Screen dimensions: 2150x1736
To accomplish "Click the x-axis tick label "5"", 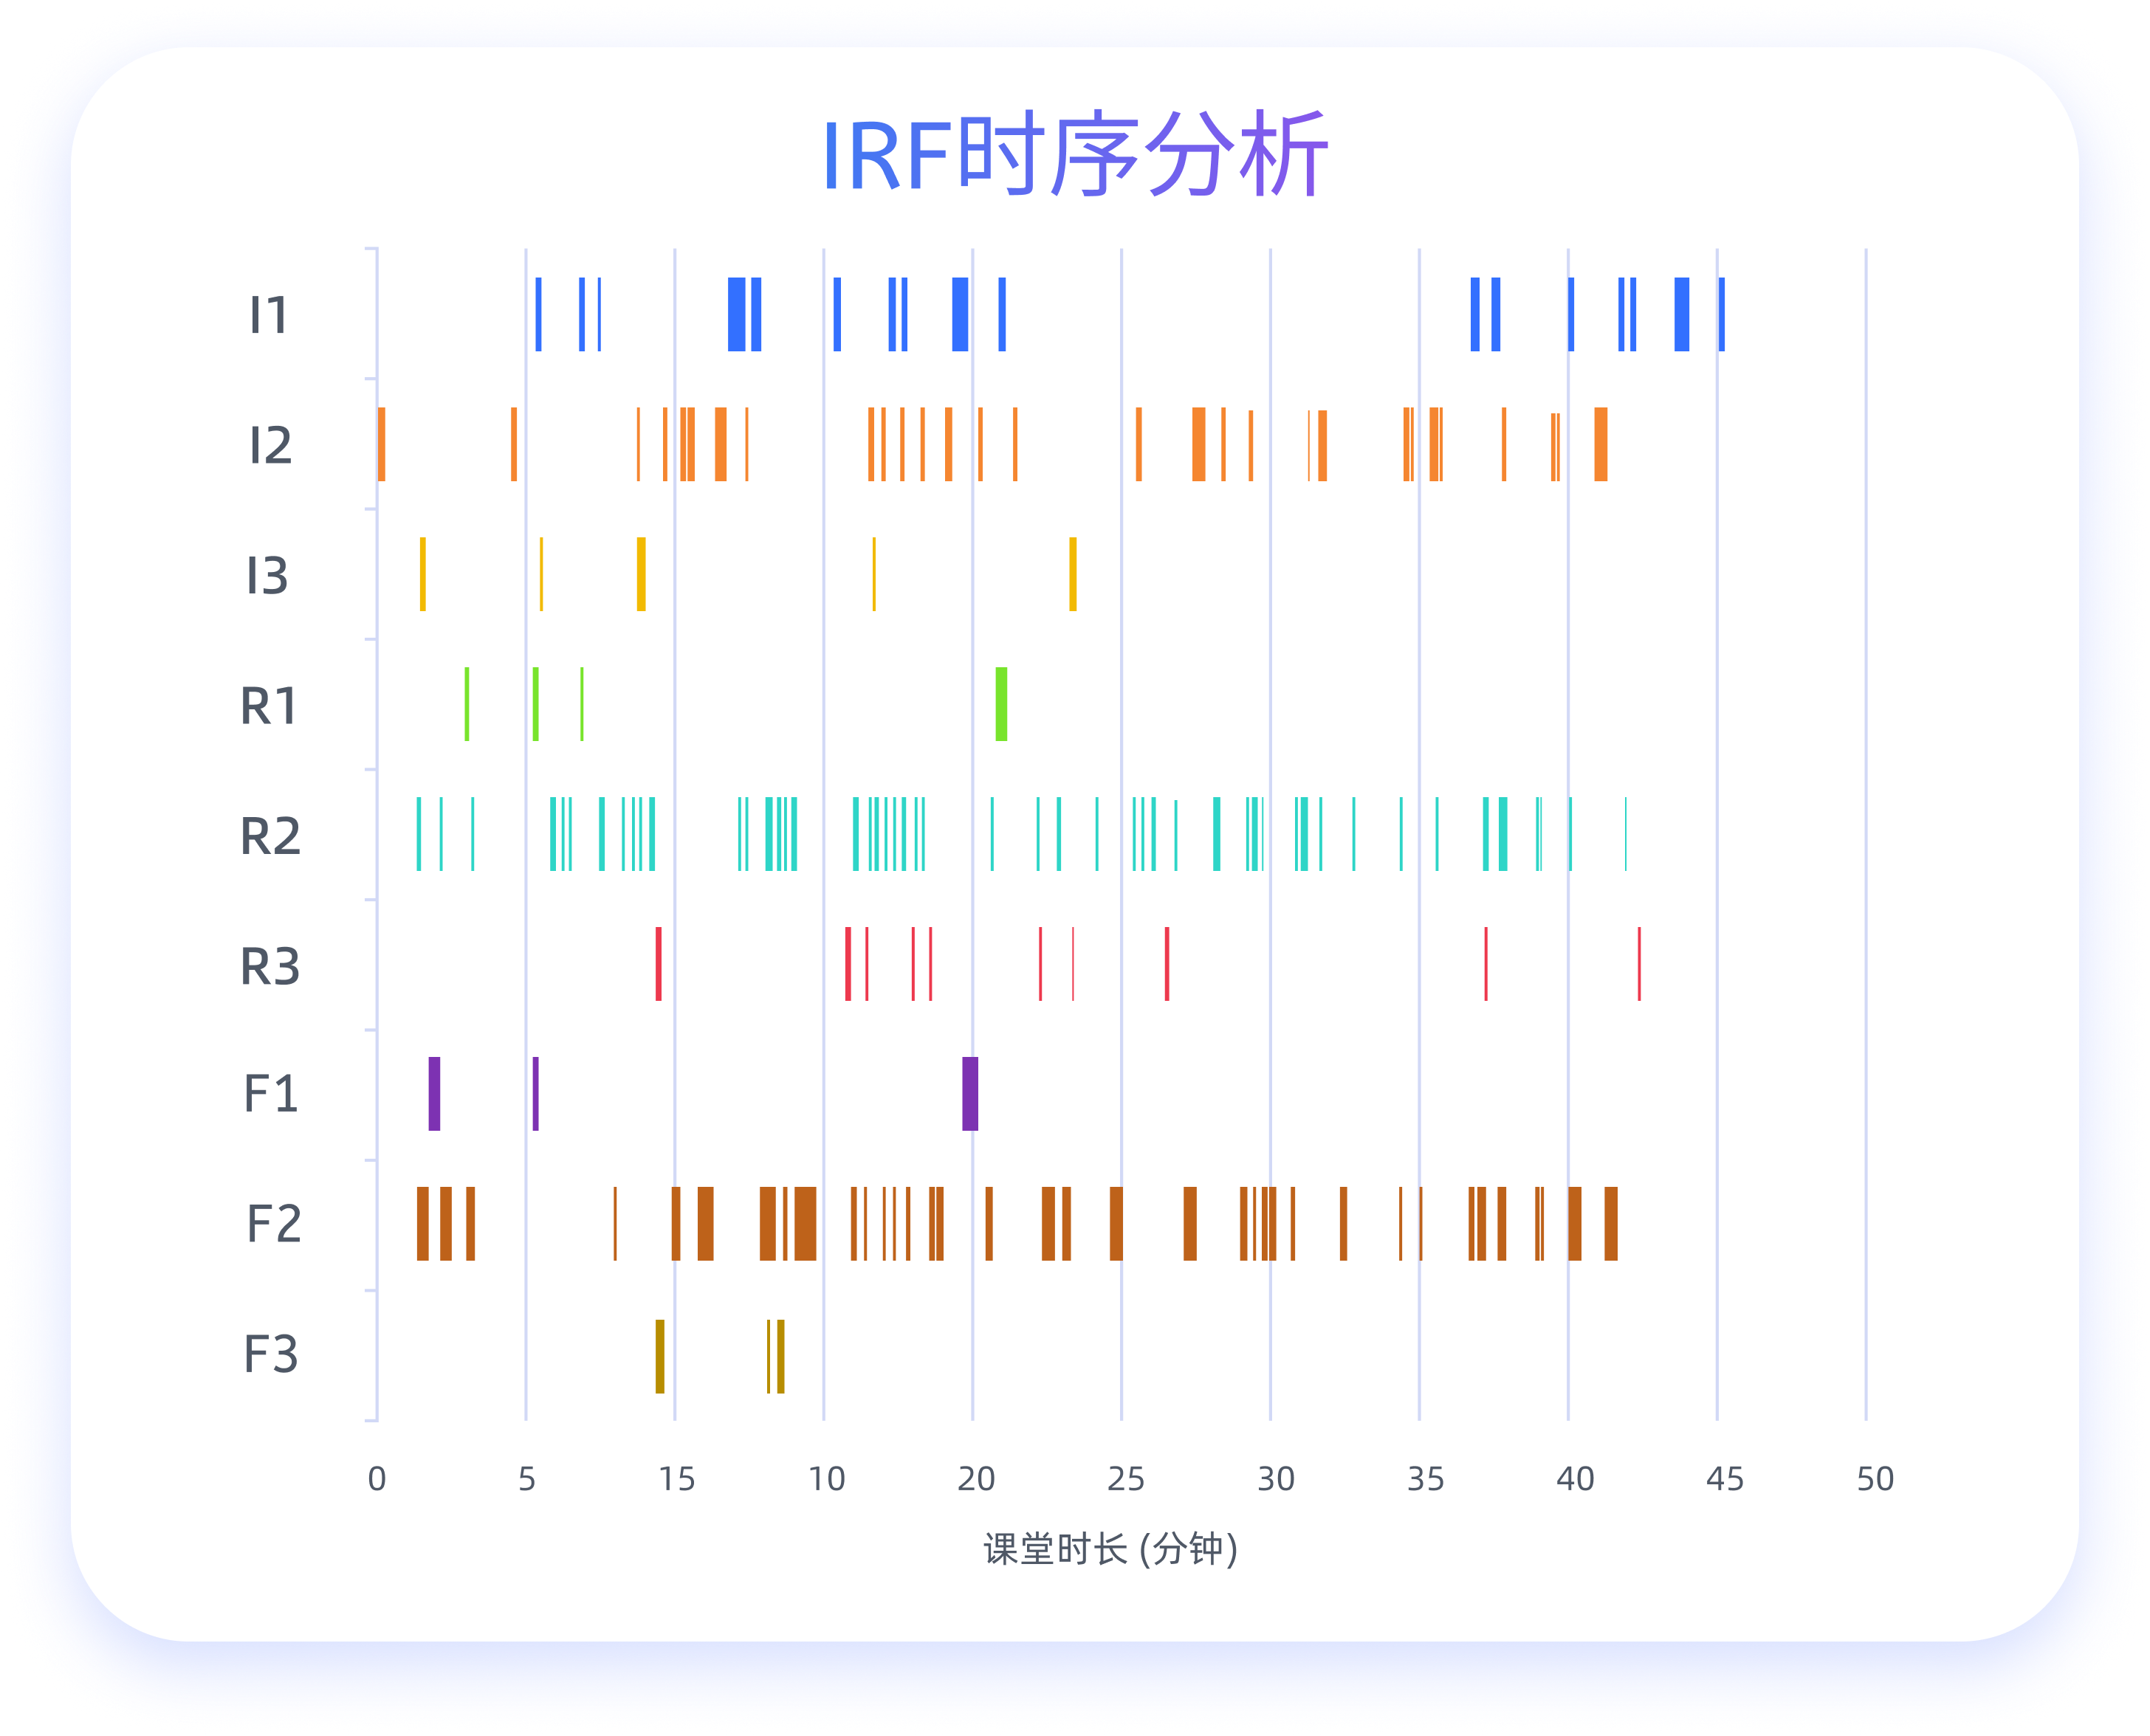I will point(526,1478).
